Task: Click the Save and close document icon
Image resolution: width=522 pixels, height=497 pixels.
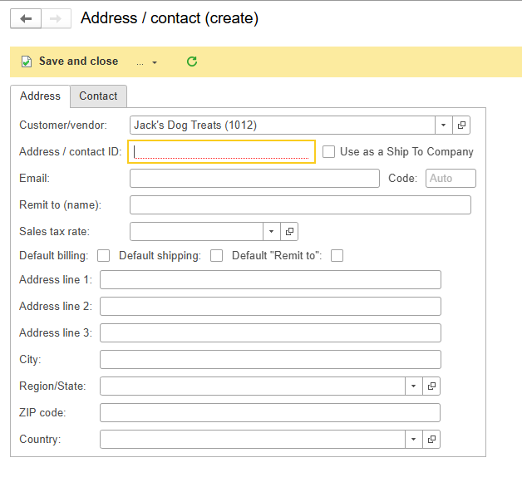Action: coord(27,62)
